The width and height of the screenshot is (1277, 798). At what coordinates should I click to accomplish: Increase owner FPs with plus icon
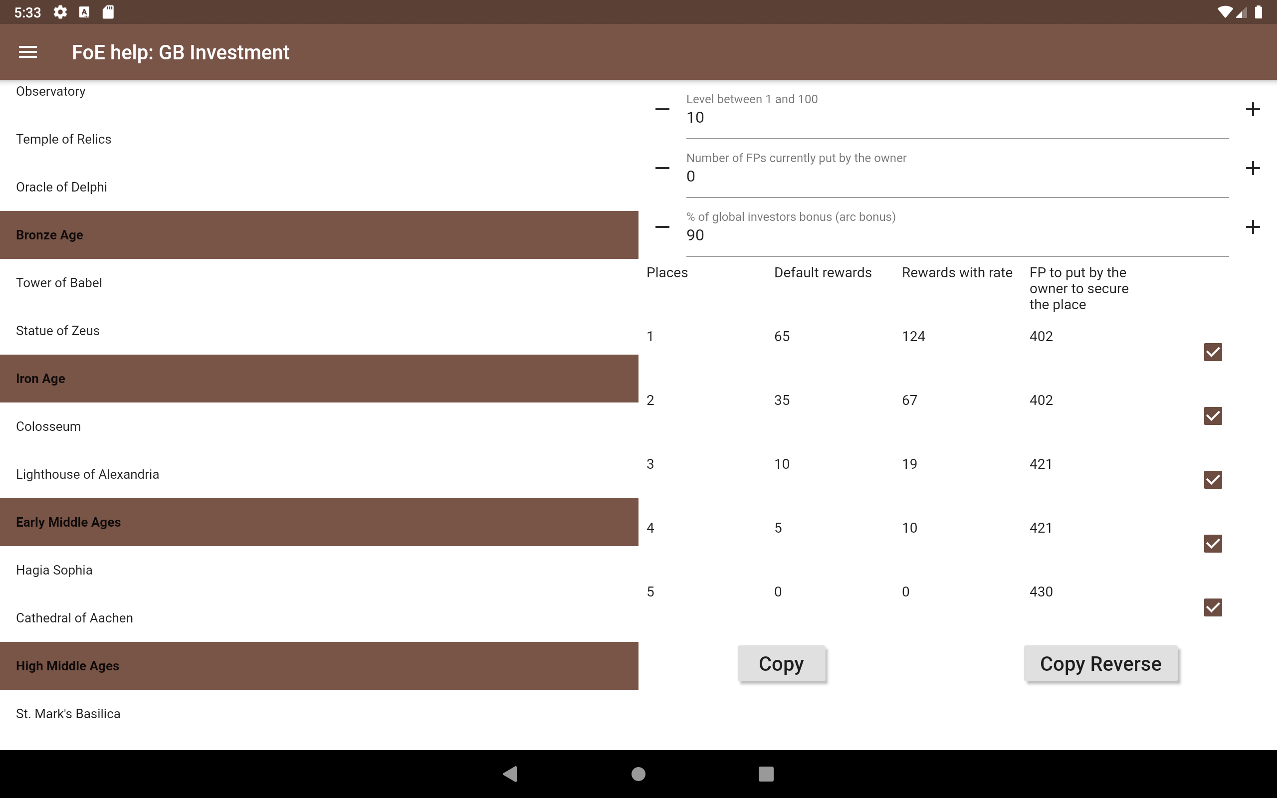1252,169
